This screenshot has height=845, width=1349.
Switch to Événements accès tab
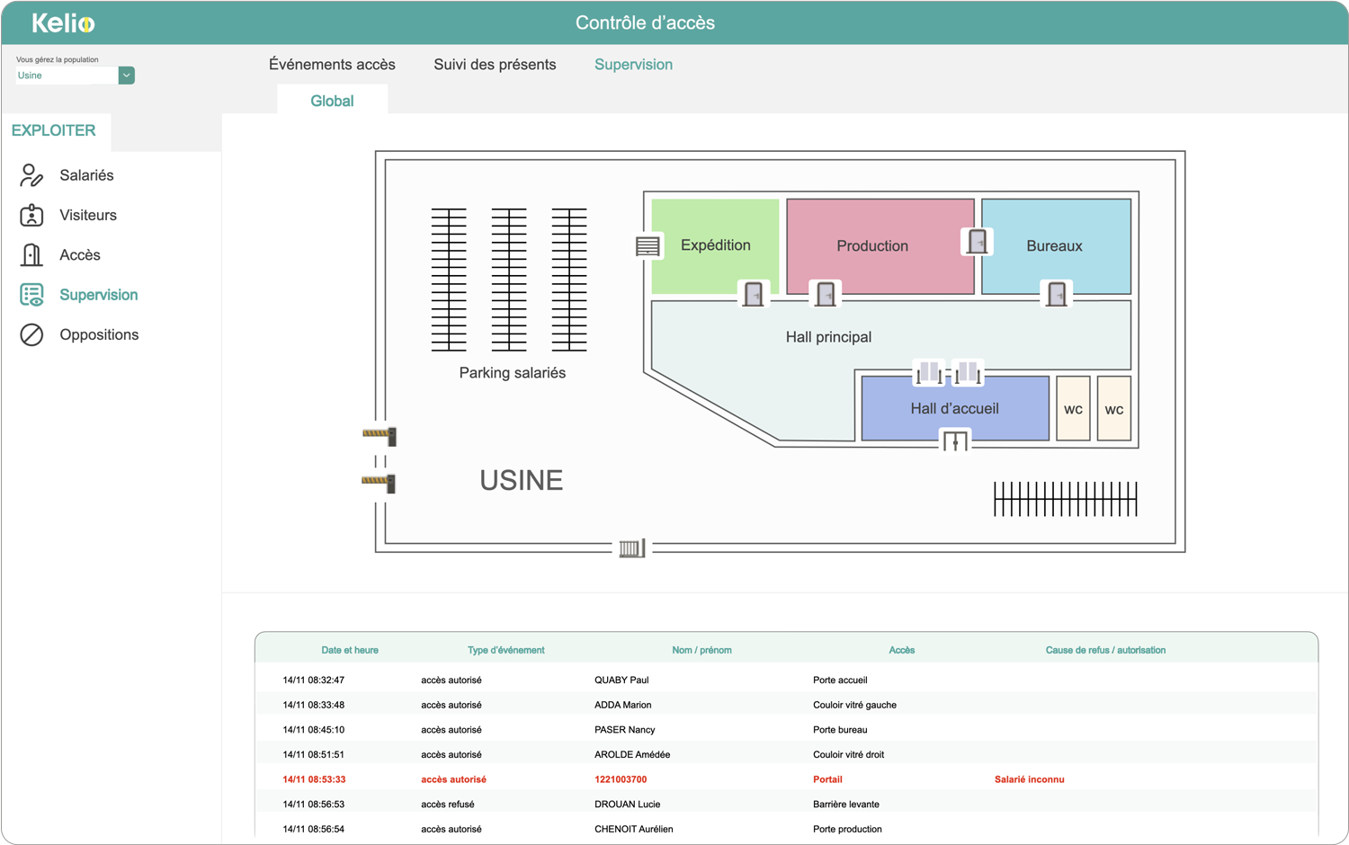(332, 65)
